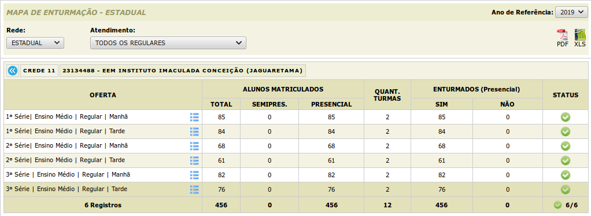Screen dimensions: 591x216
Task: Click the QUANT. TURMAS column header
Action: point(387,95)
